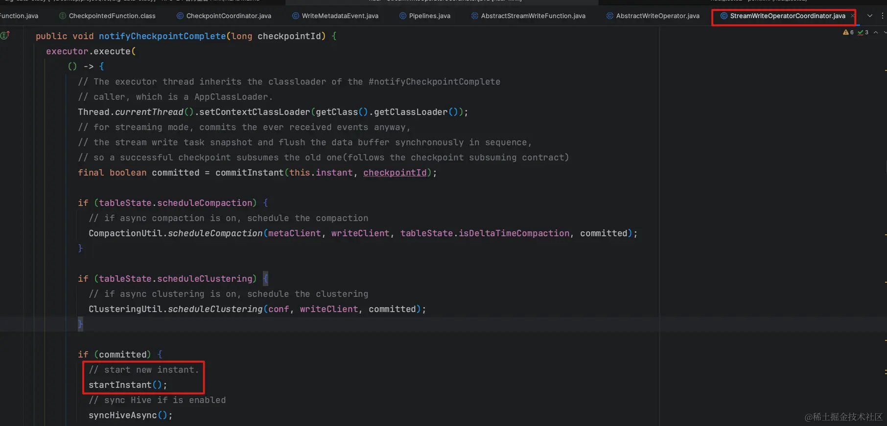The width and height of the screenshot is (887, 426).
Task: Click the getClassLoader() call
Action: click(x=416, y=112)
